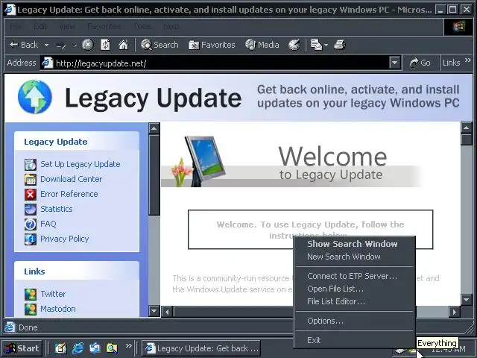Viewport: 477px width, 358px height.
Task: Open the Twitter link
Action: [x=53, y=294]
